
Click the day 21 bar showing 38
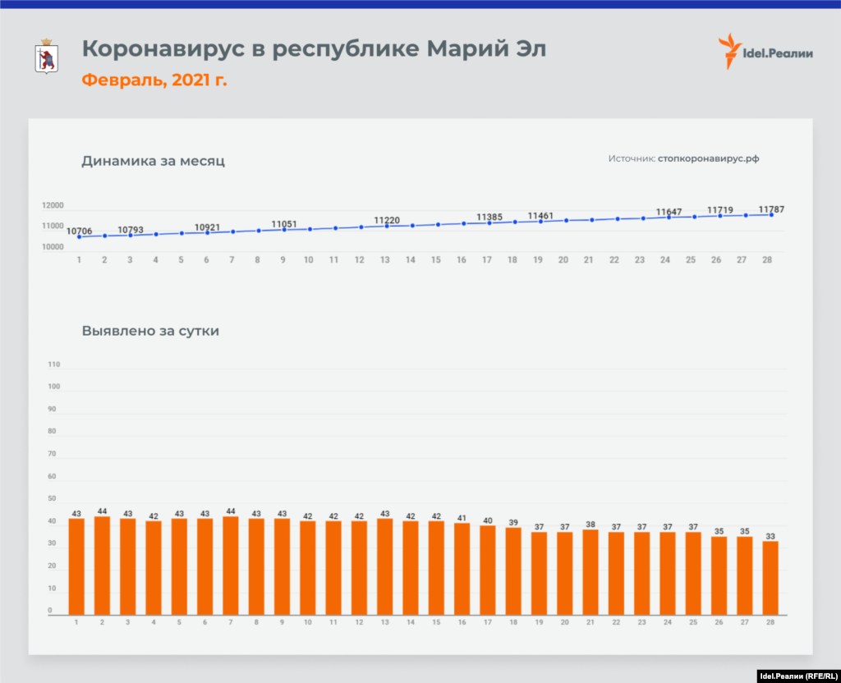click(x=590, y=572)
